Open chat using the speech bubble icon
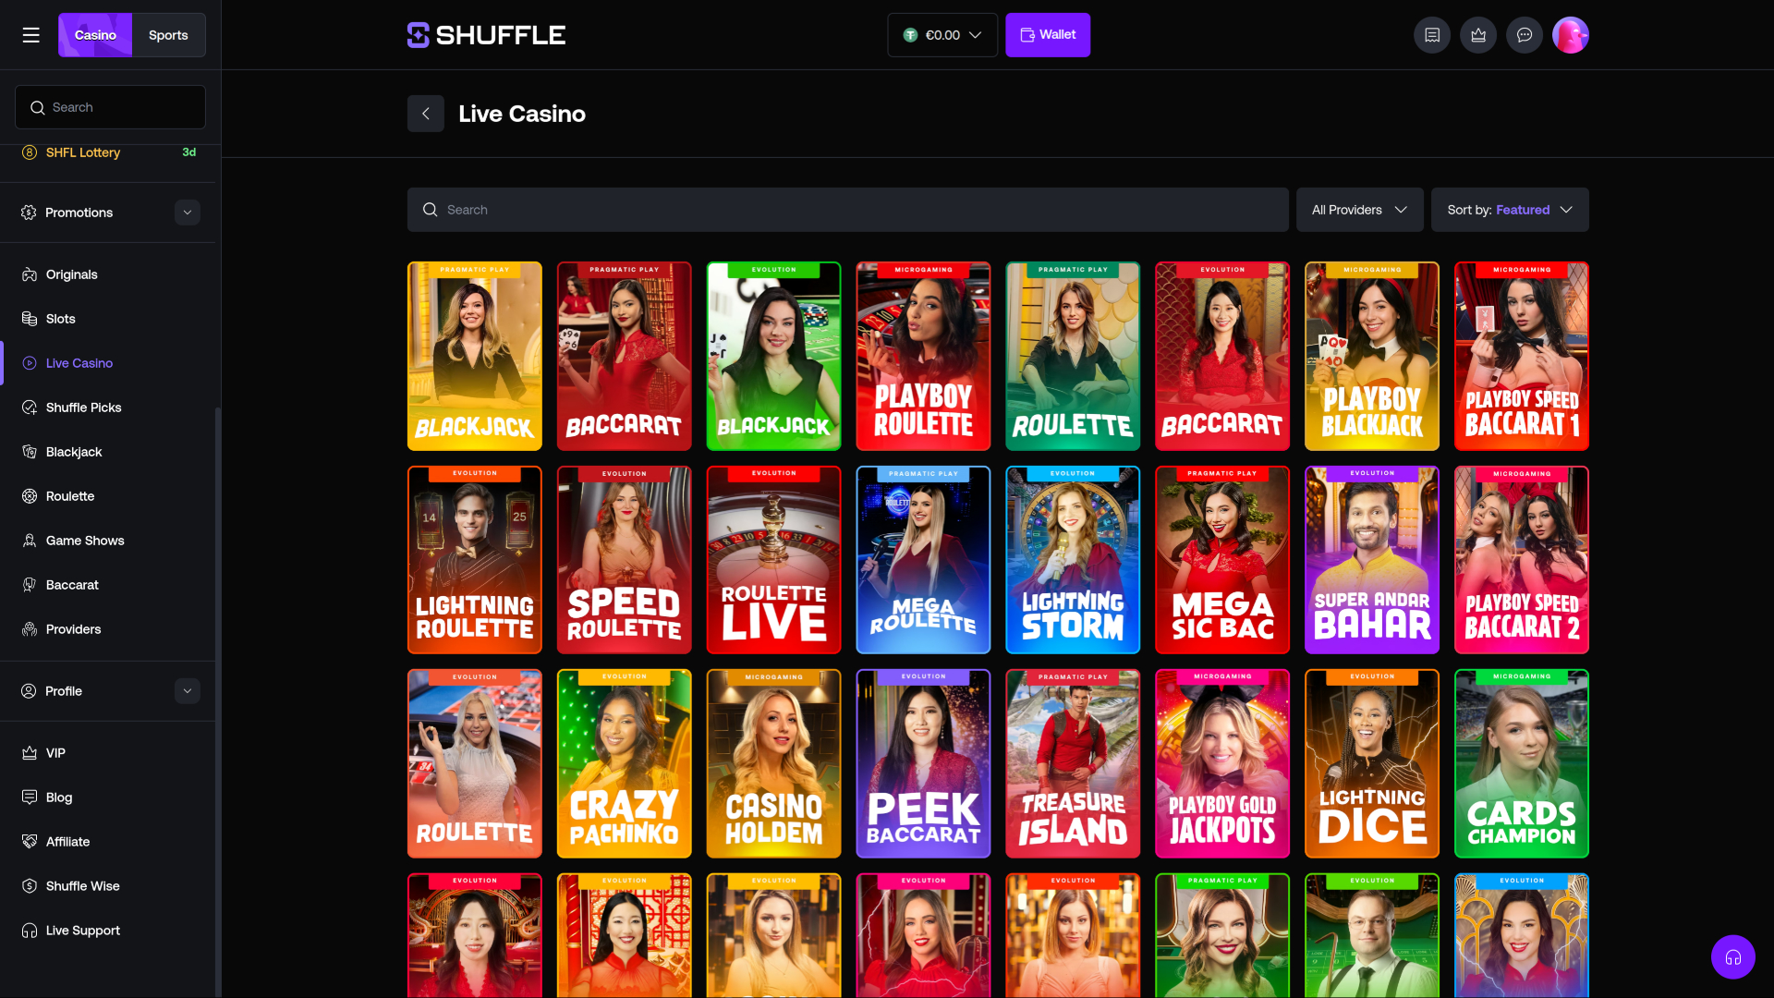1774x998 pixels. [x=1524, y=34]
